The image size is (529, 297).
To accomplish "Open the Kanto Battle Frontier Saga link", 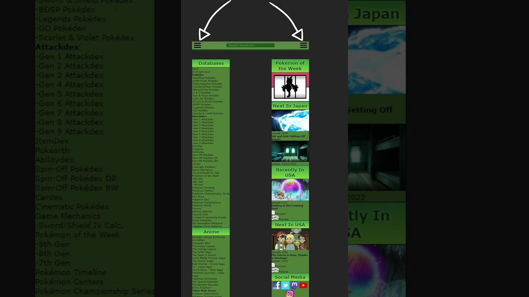I will [x=209, y=258].
